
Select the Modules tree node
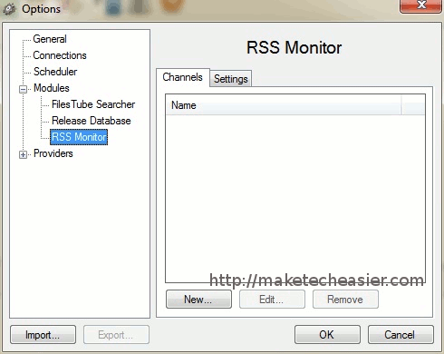pos(52,88)
